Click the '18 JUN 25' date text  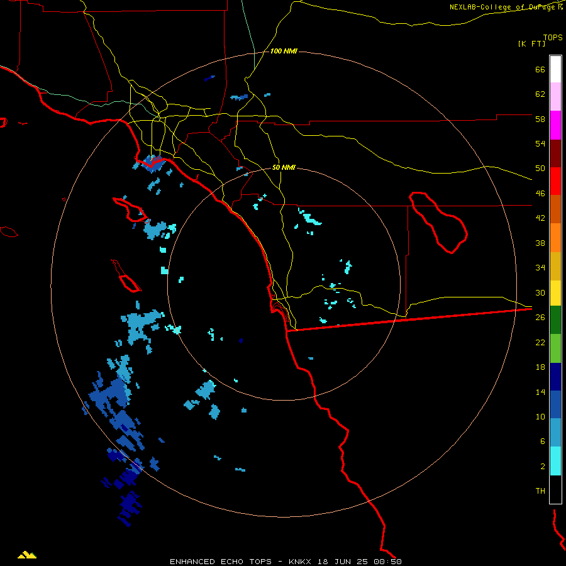[345, 562]
